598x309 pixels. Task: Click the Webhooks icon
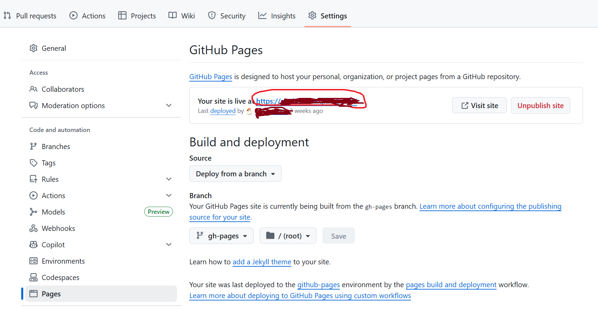pos(33,228)
